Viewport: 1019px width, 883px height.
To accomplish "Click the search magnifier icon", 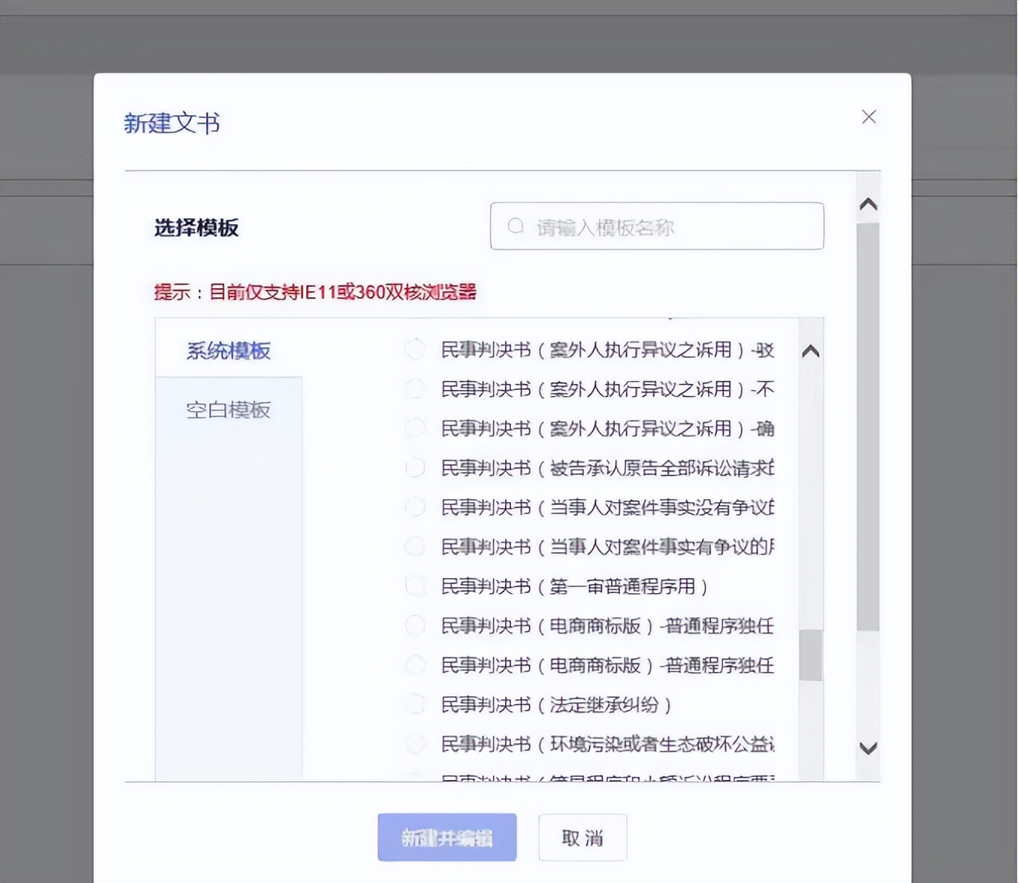I will pyautogui.click(x=515, y=226).
